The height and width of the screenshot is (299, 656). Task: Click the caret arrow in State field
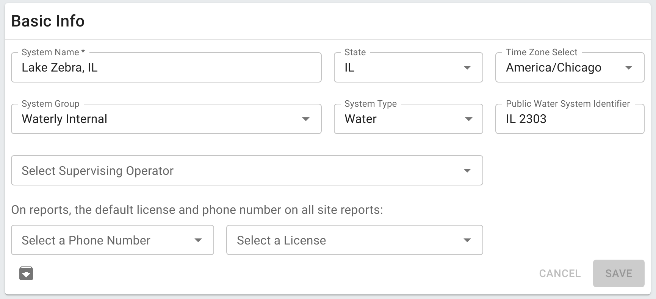point(467,68)
